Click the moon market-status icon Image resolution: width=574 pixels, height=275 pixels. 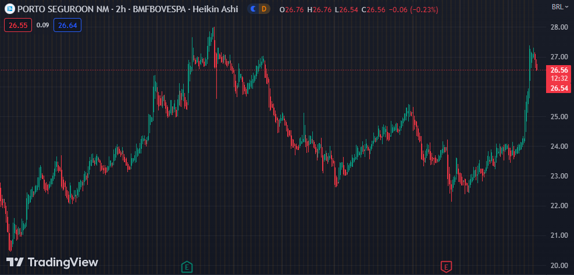[254, 9]
